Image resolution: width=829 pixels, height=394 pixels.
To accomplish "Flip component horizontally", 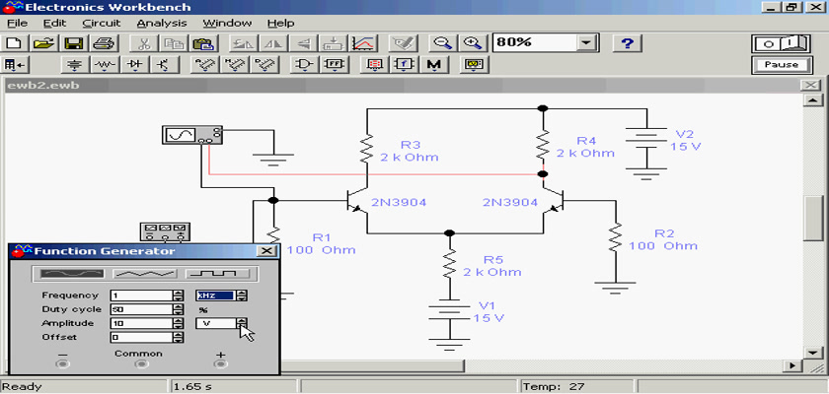I will [x=274, y=43].
